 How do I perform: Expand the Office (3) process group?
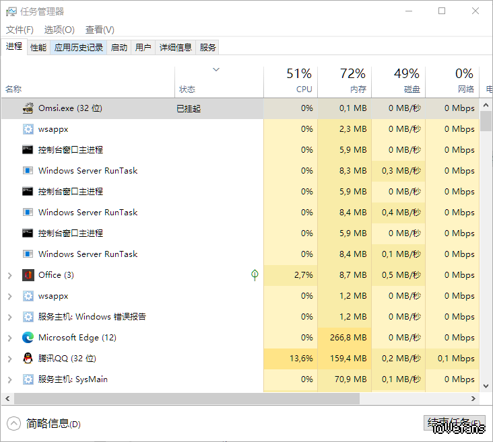9,275
